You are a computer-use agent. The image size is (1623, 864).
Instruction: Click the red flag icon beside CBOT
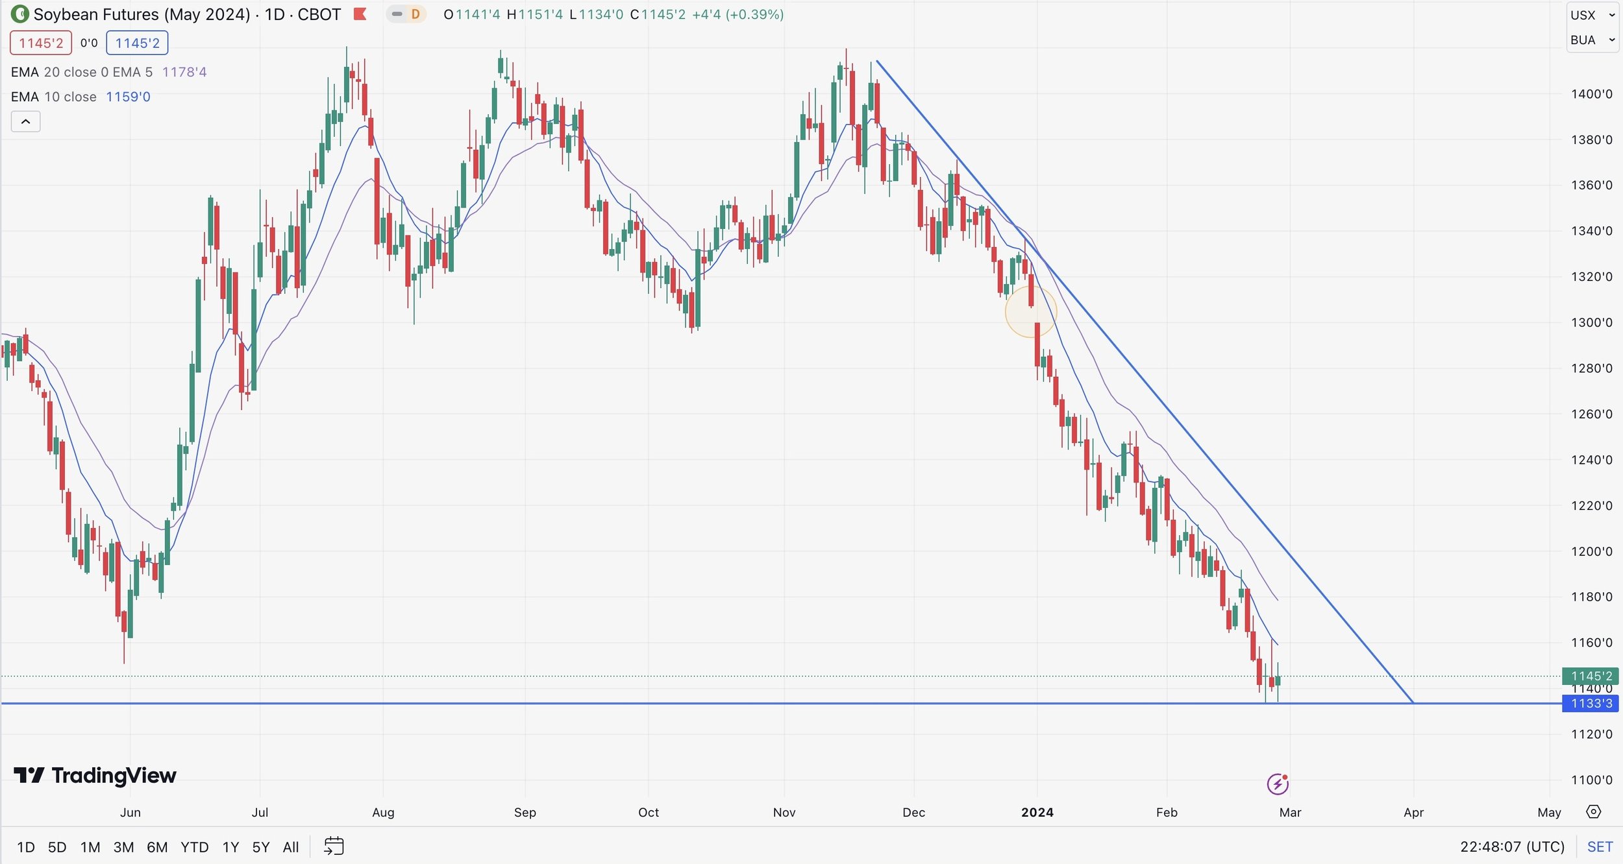(360, 14)
